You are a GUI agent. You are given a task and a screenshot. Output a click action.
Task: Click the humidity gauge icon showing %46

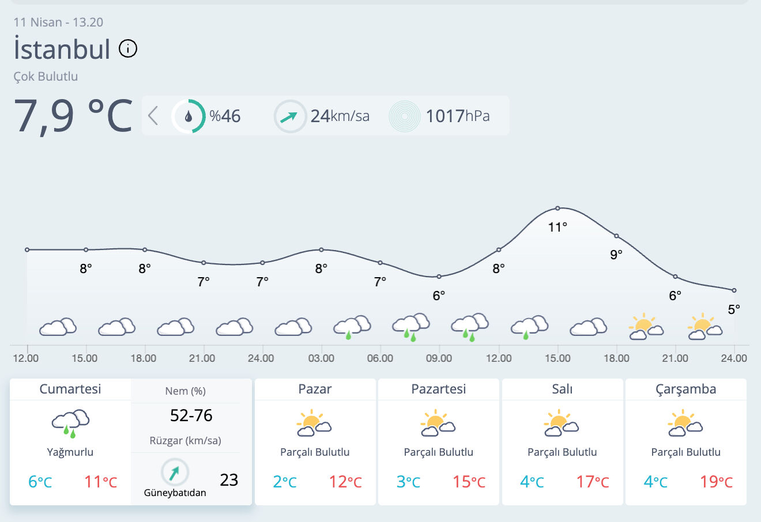pyautogui.click(x=188, y=115)
